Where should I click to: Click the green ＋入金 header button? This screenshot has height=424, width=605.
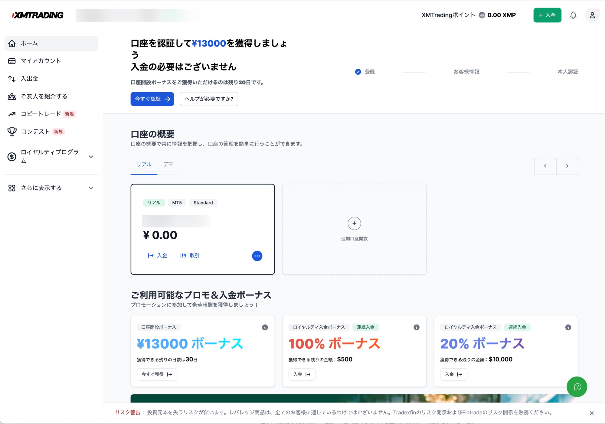547,15
